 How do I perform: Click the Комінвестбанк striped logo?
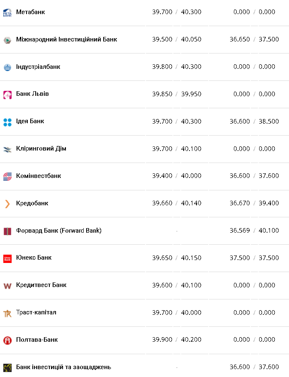pyautogui.click(x=7, y=177)
